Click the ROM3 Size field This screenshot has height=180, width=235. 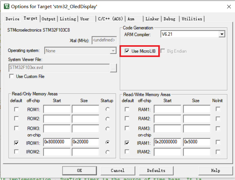point(85,128)
